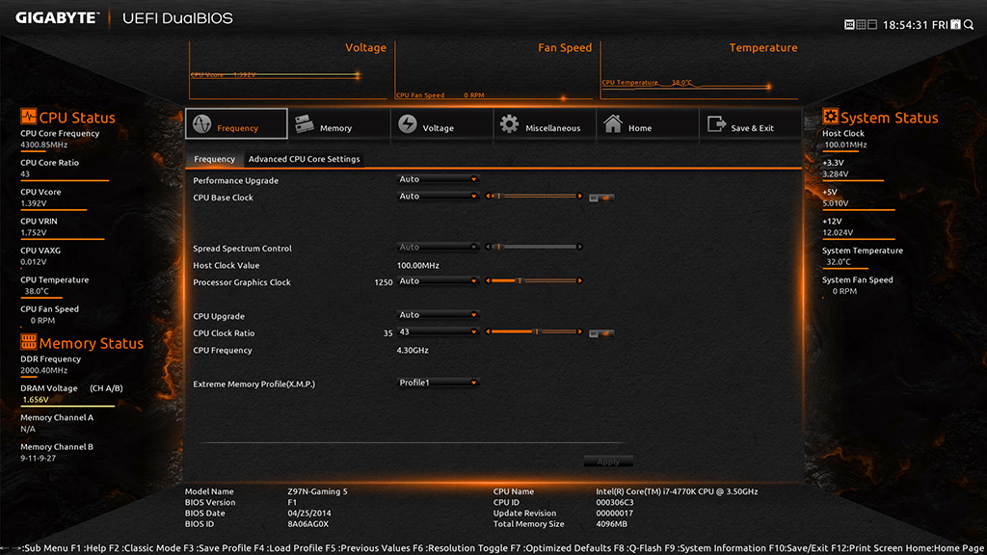This screenshot has width=987, height=555.
Task: Open the calendar icon next to FRI
Action: [955, 24]
